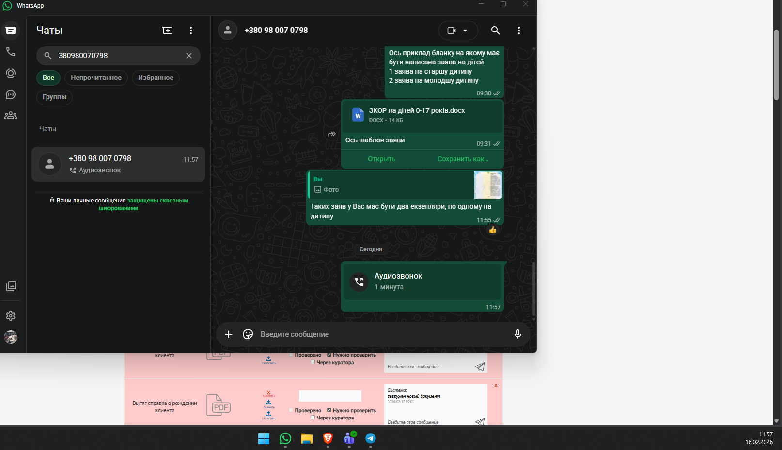This screenshot has height=450, width=782.
Task: Open Telegram from the taskbar
Action: (371, 438)
